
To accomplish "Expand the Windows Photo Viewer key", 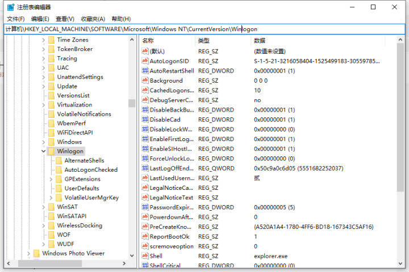I will tap(28, 253).
